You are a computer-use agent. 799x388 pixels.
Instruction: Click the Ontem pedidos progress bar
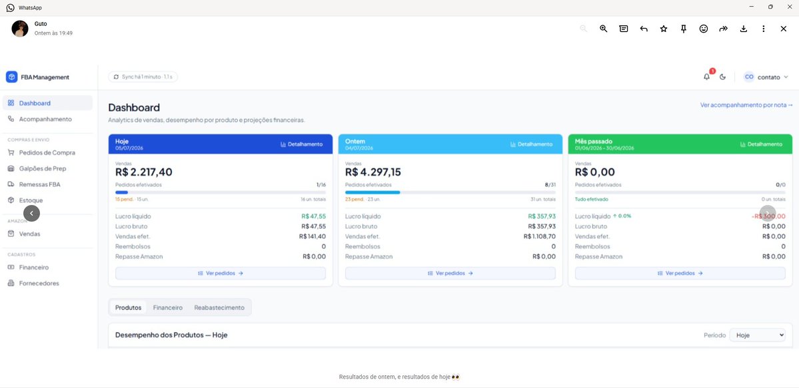click(x=450, y=192)
